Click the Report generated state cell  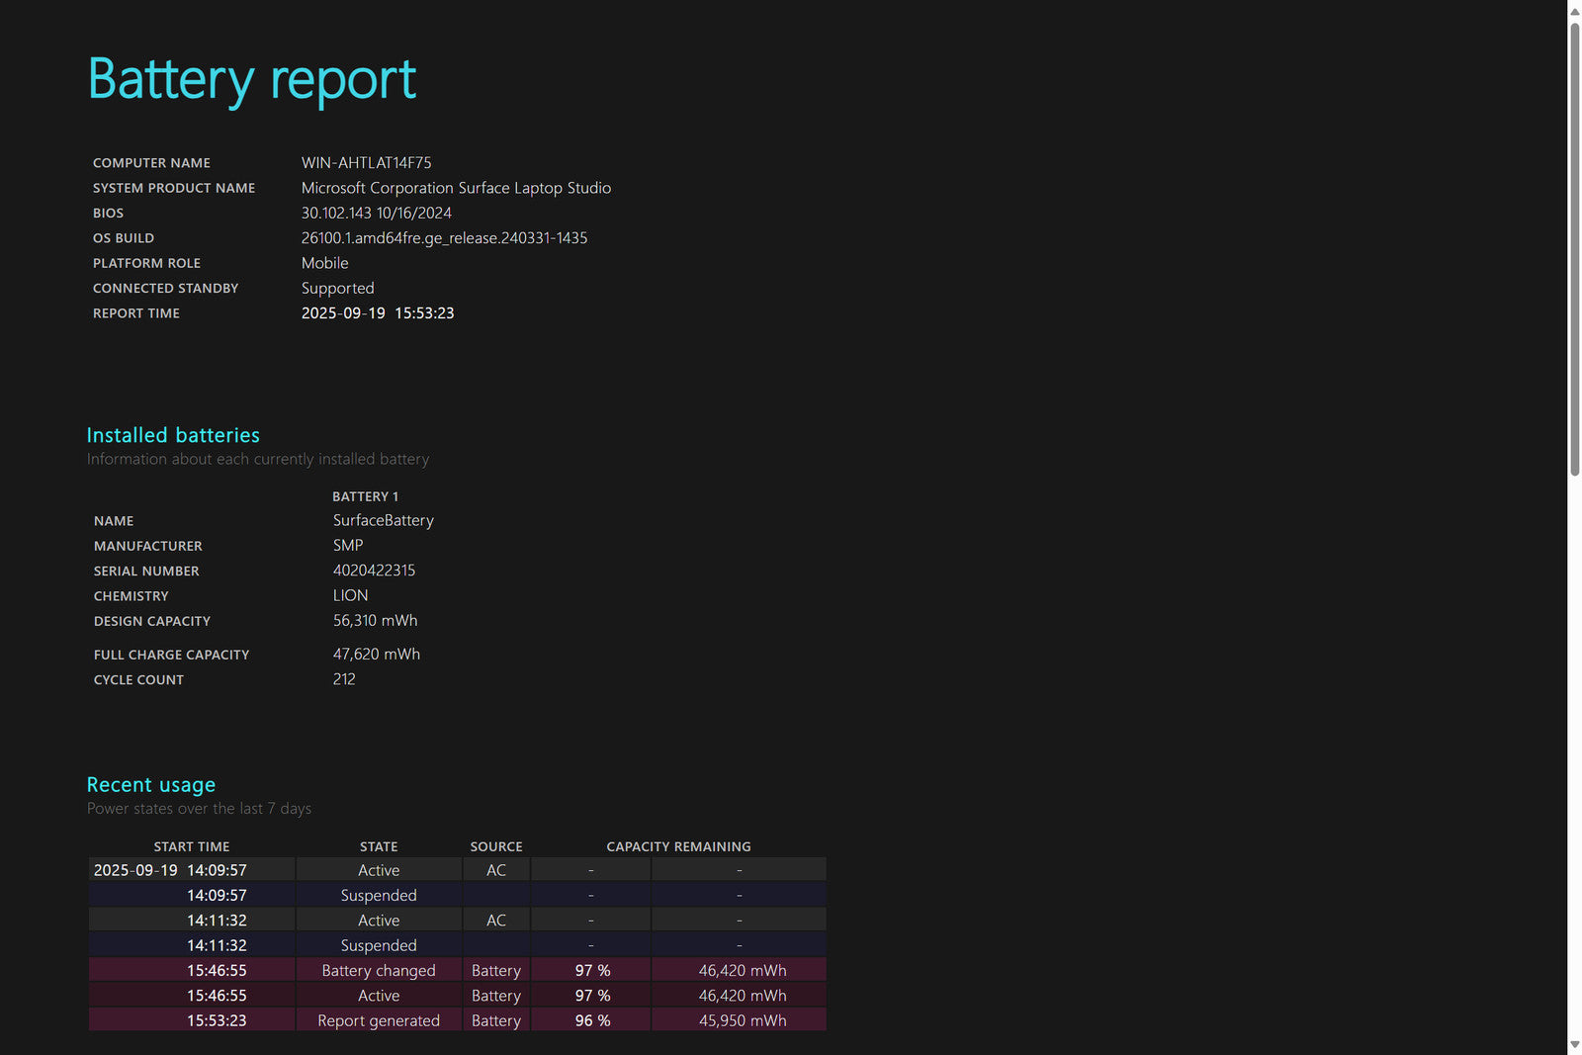[x=379, y=1020]
